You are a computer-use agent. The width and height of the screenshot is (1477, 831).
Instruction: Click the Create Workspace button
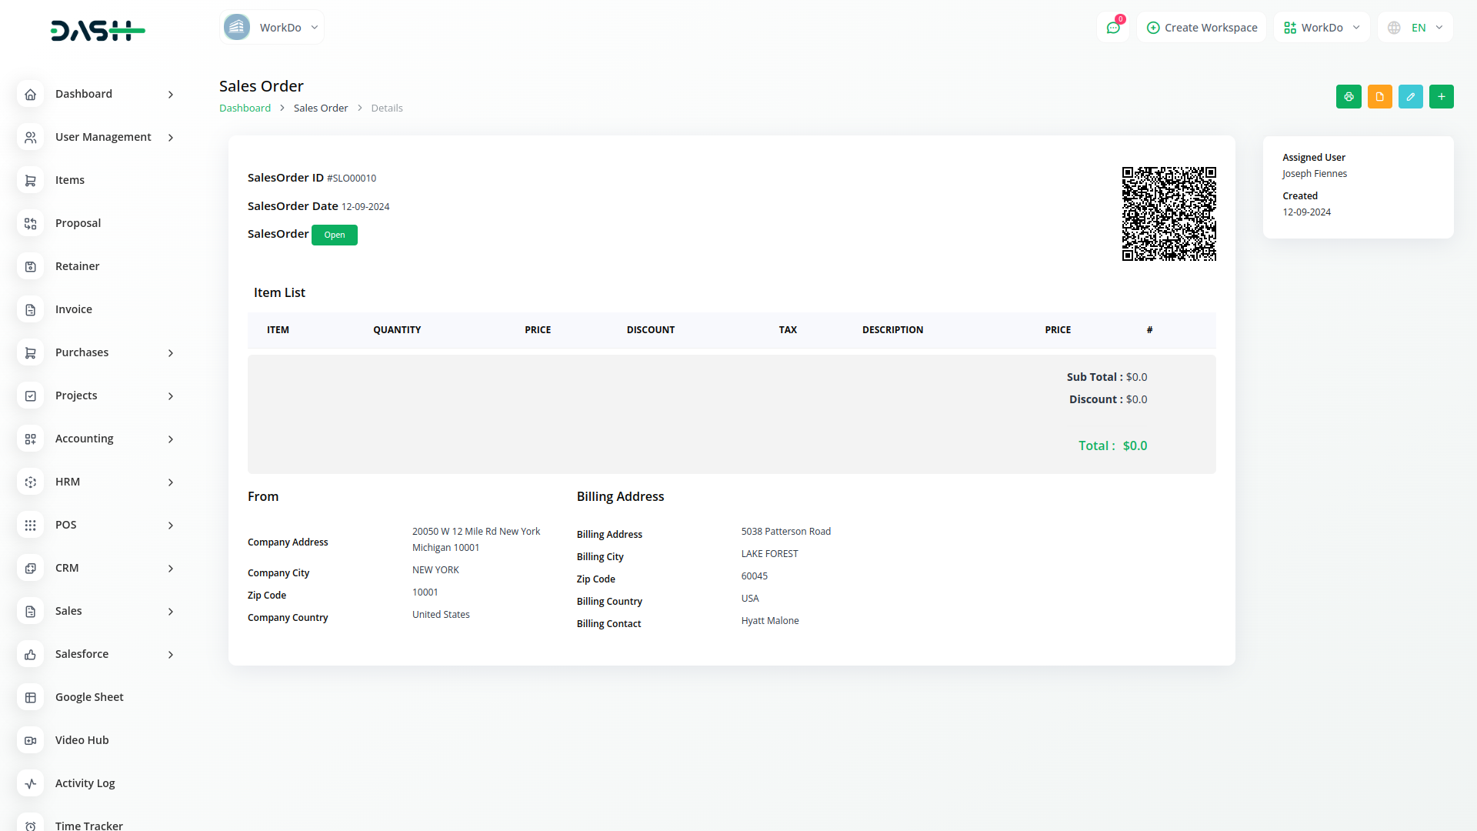pyautogui.click(x=1202, y=28)
